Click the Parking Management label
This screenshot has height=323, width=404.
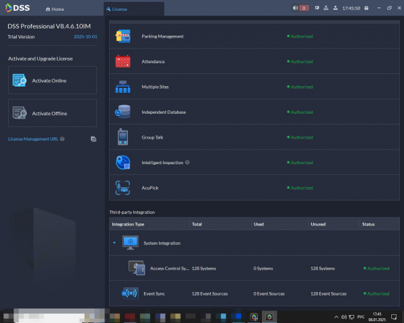[x=162, y=36]
